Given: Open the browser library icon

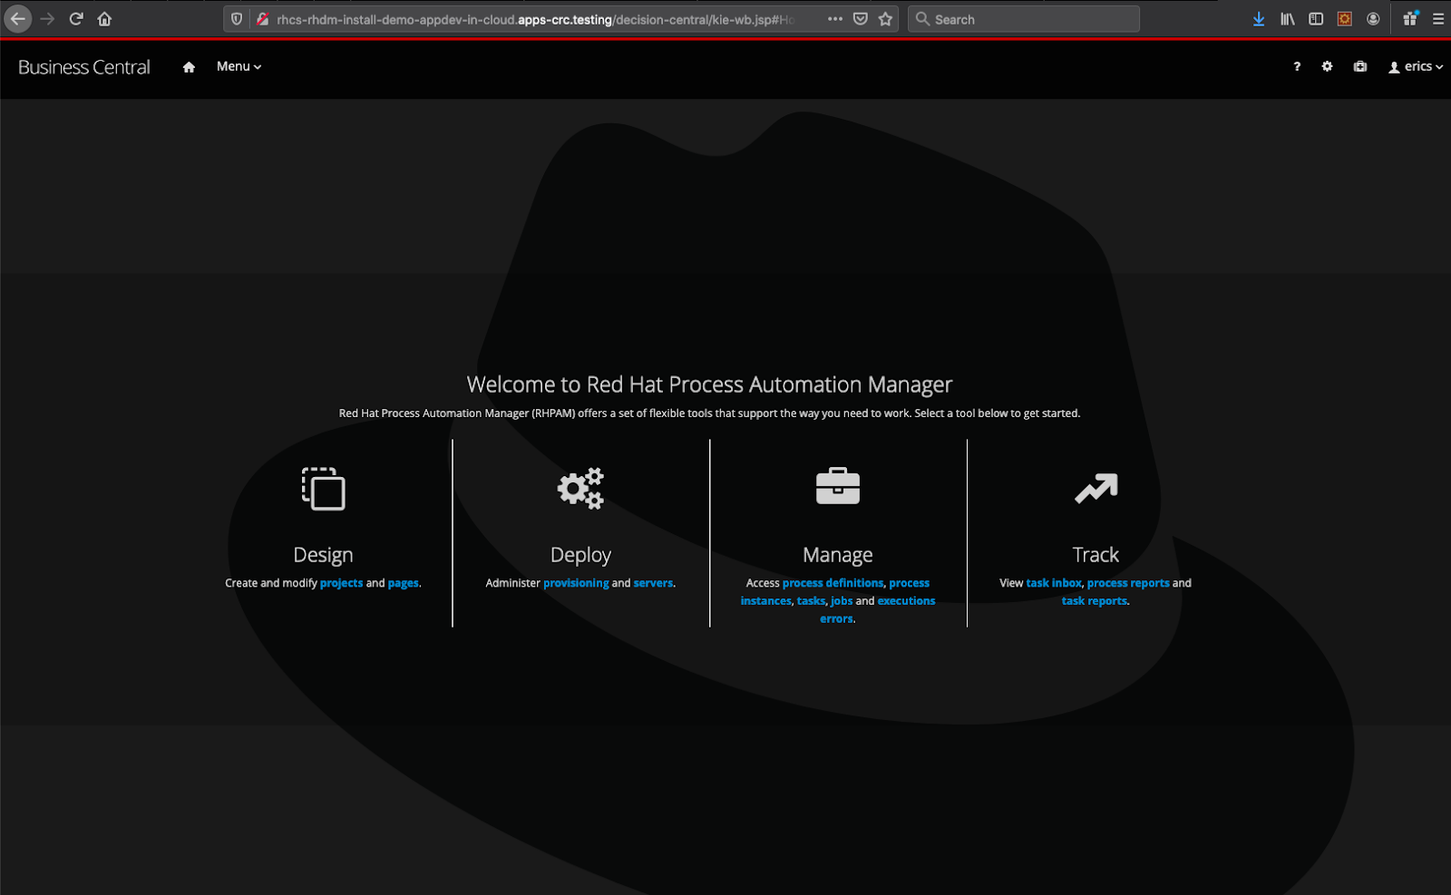Looking at the screenshot, I should pyautogui.click(x=1288, y=19).
